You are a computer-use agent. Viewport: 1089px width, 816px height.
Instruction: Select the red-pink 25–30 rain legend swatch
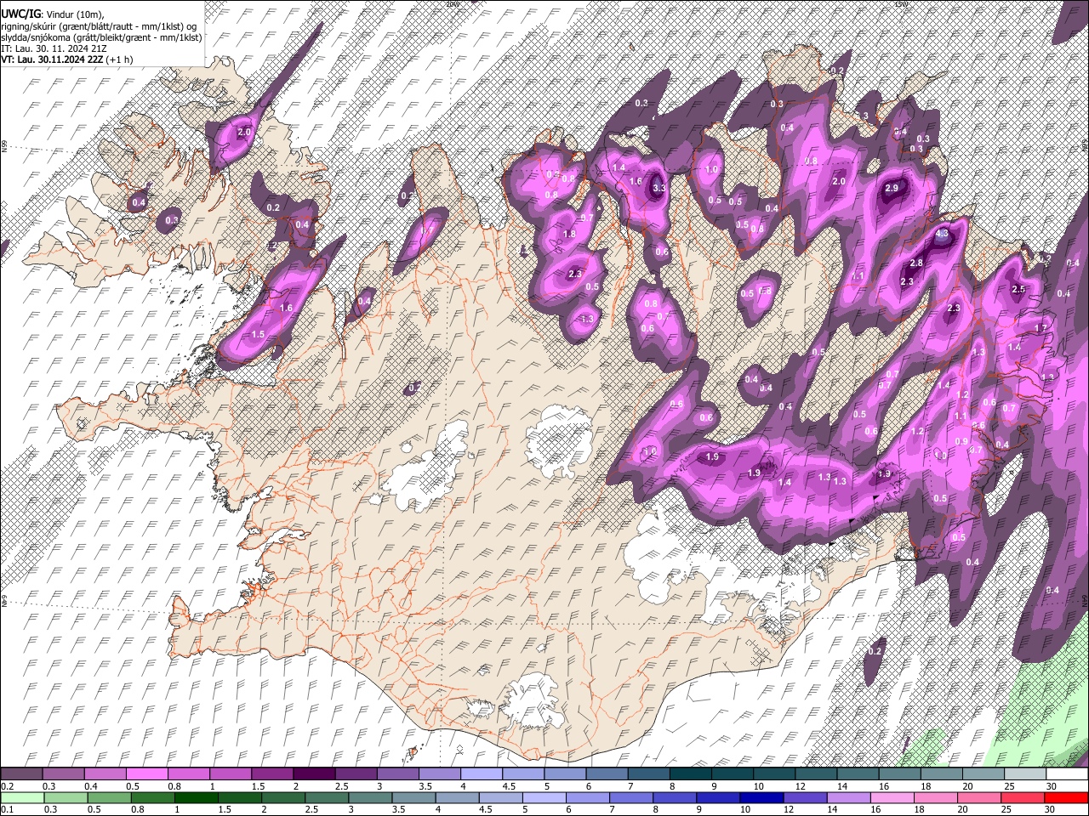point(1021,797)
